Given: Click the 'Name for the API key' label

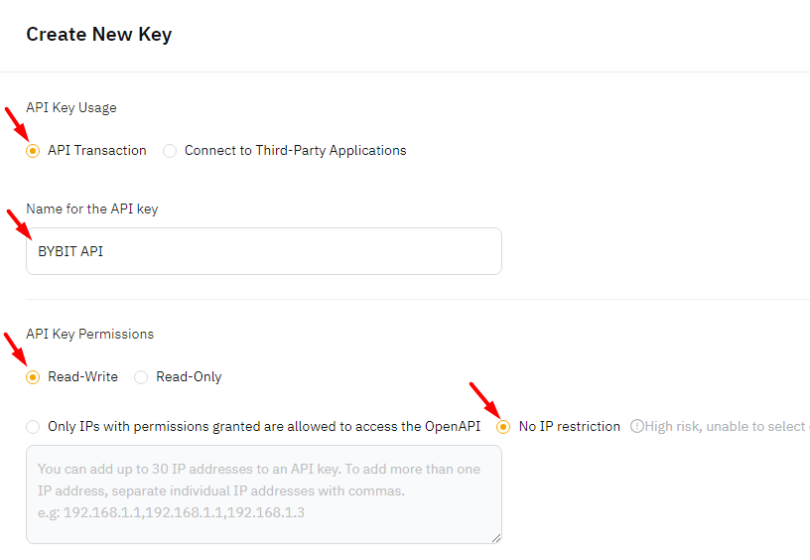Looking at the screenshot, I should (x=92, y=209).
